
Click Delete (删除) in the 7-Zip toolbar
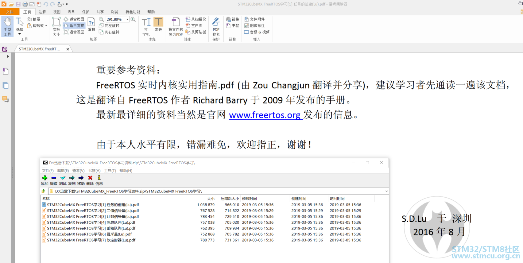[x=90, y=180]
